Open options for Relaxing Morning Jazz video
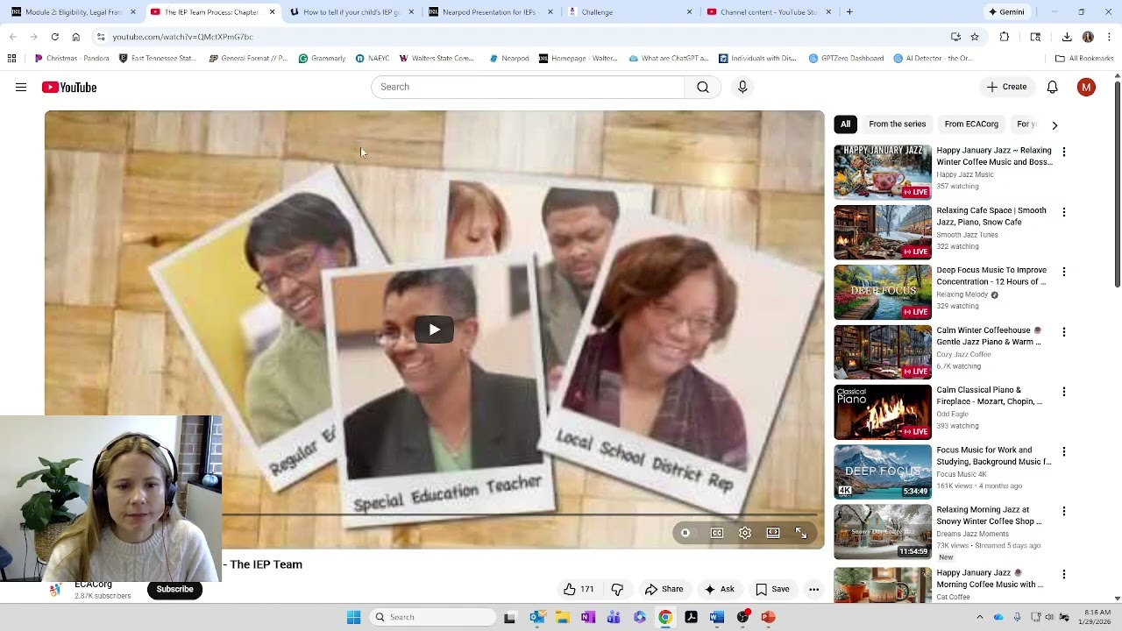This screenshot has height=631, width=1122. [x=1064, y=511]
